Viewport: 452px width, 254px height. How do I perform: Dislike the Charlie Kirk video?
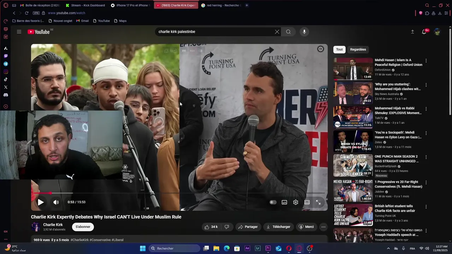coord(227,227)
